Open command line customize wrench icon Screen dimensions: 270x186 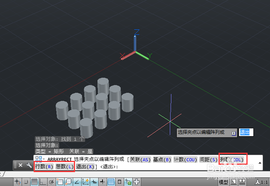[29, 165]
